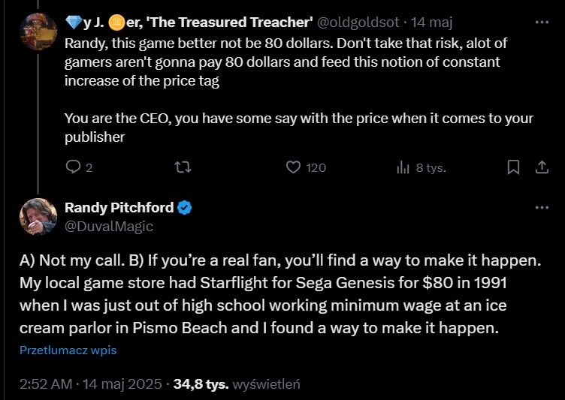Share the oldgoldsot tweet
565x400 pixels.
[541, 167]
